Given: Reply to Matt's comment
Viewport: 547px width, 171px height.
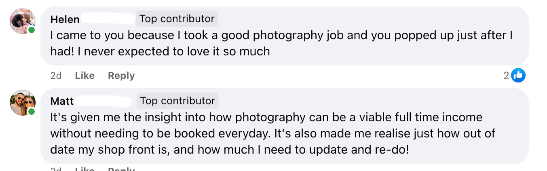Looking at the screenshot, I should pos(121,169).
